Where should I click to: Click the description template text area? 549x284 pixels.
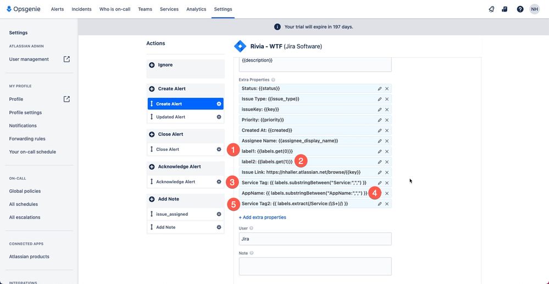coord(315,64)
